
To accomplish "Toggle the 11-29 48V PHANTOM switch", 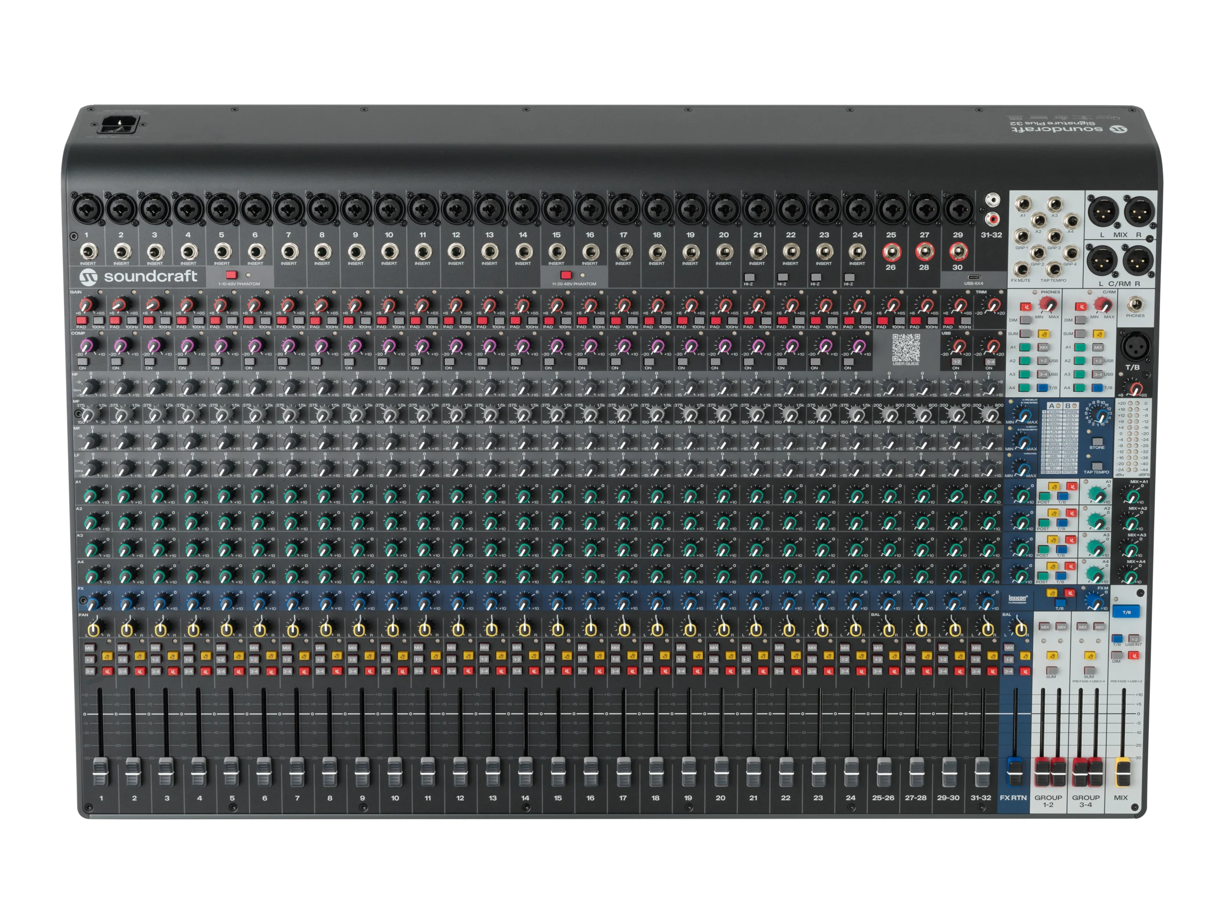I will point(566,275).
